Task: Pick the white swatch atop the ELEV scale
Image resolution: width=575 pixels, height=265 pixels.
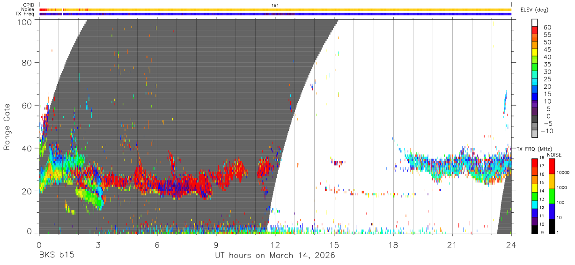Action: (535, 22)
